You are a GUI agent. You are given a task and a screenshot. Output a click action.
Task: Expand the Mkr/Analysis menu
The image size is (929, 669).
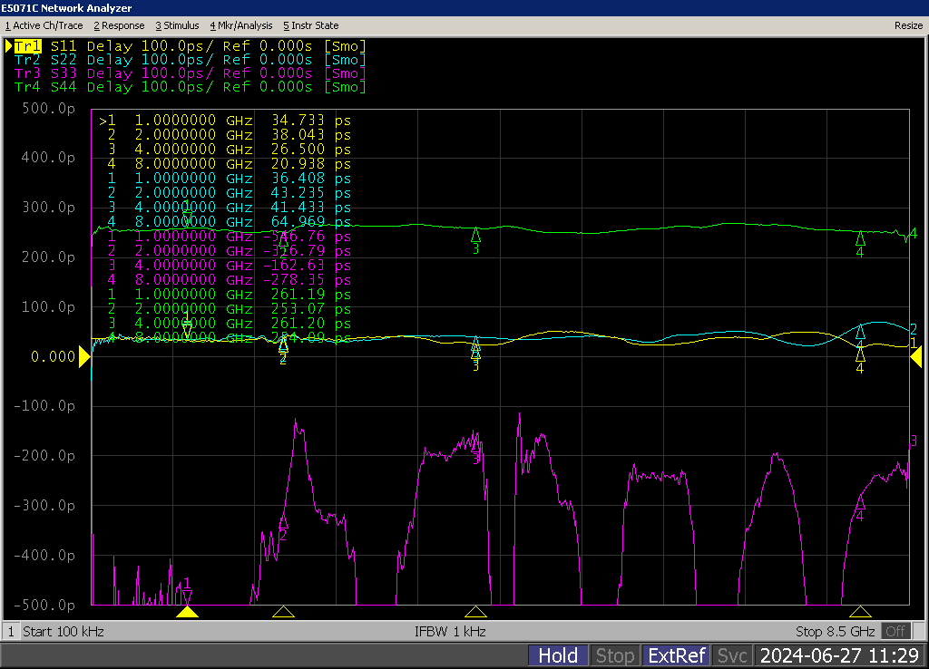point(241,25)
